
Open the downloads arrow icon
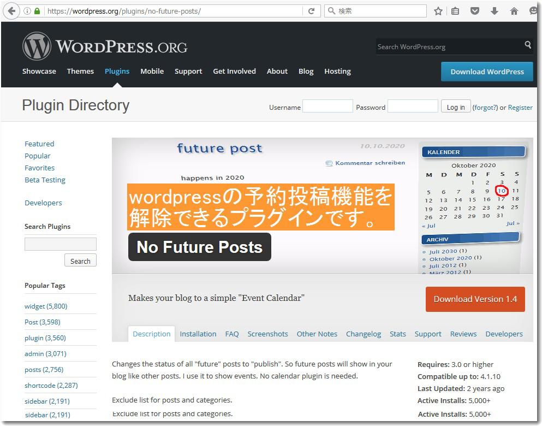click(x=495, y=11)
